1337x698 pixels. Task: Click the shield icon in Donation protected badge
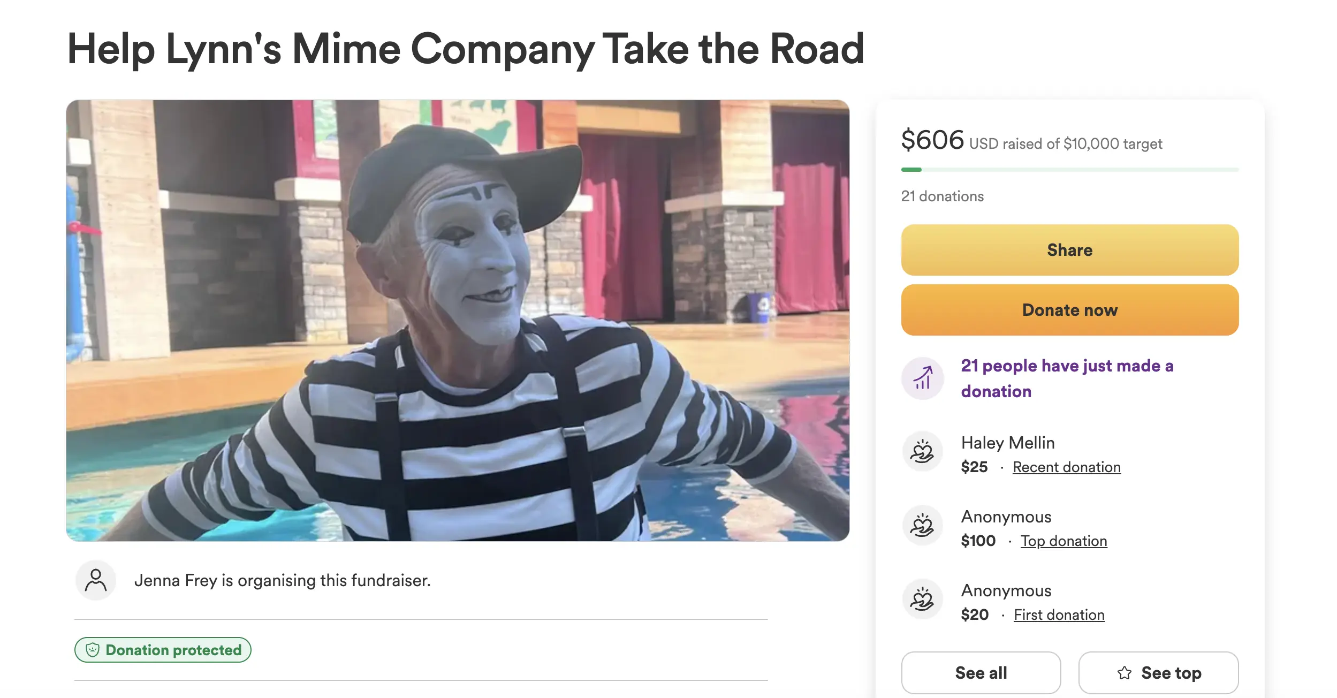tap(93, 650)
